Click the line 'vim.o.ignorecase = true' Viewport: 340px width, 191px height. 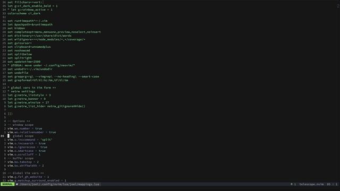pyautogui.click(x=27, y=147)
